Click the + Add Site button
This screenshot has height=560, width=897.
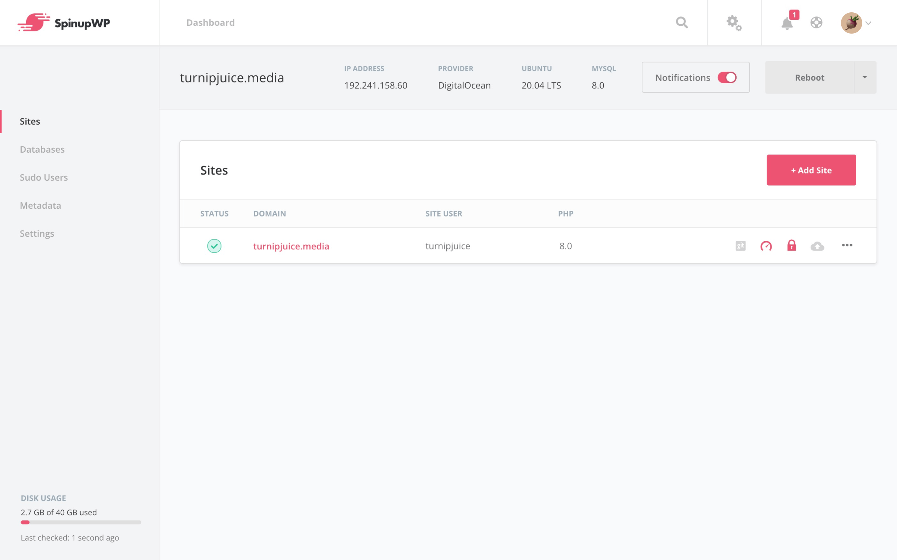pyautogui.click(x=811, y=169)
